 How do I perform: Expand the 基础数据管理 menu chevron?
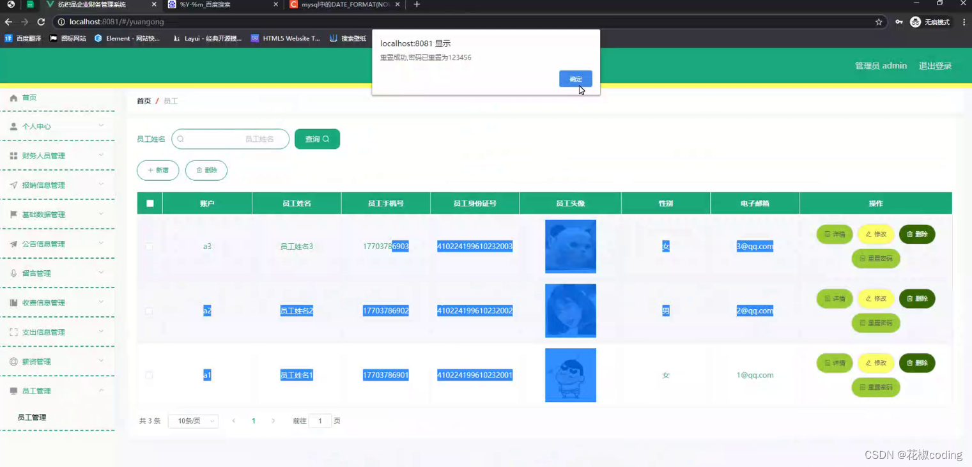[101, 214]
